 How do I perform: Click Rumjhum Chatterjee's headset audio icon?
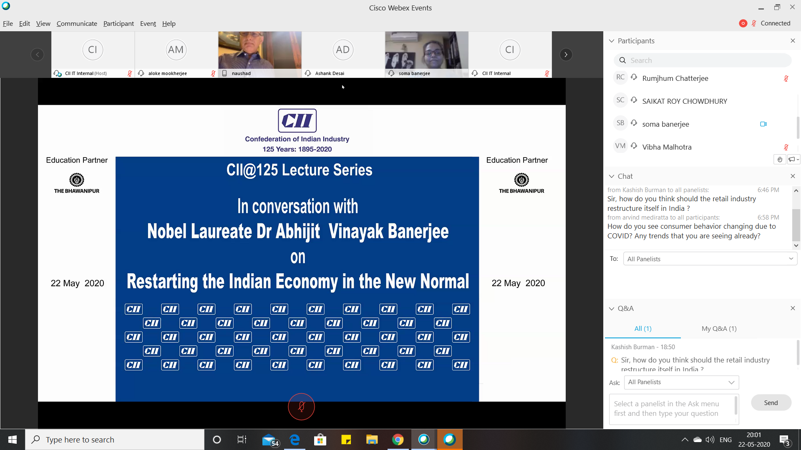coord(634,77)
